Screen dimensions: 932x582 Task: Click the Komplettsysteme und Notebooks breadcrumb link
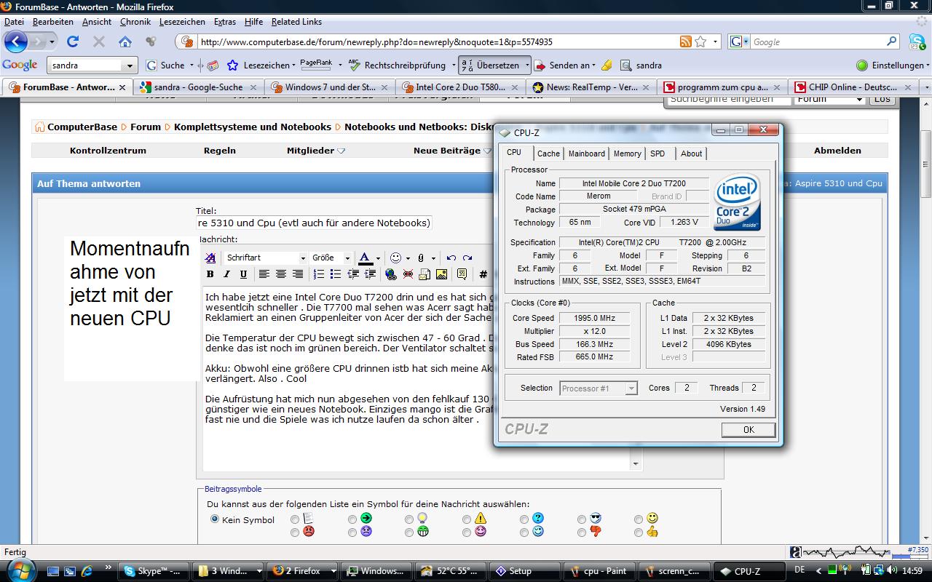pos(253,127)
